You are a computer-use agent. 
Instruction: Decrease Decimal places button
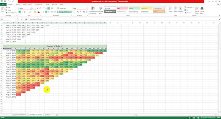(87, 12)
